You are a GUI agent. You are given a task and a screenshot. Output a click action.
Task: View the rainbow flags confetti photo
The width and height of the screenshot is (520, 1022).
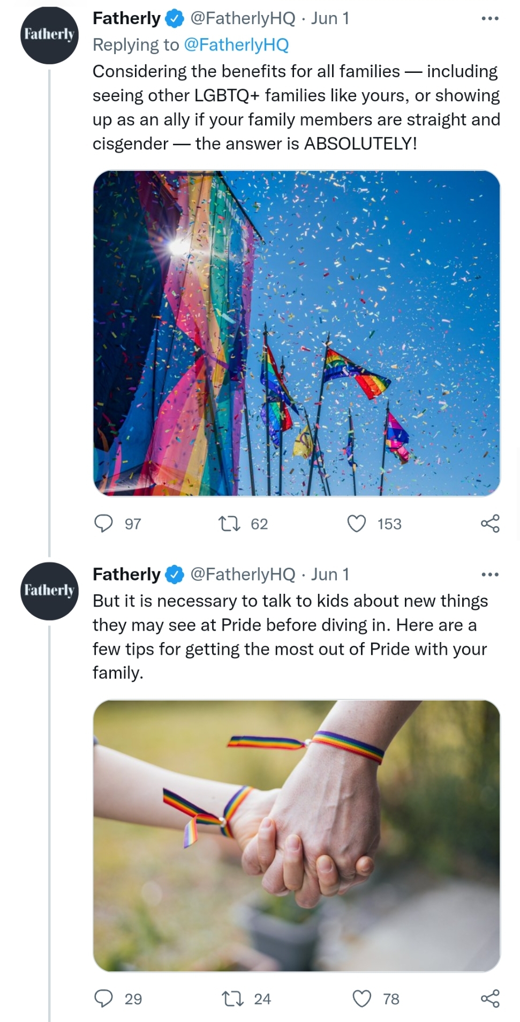pyautogui.click(x=297, y=333)
